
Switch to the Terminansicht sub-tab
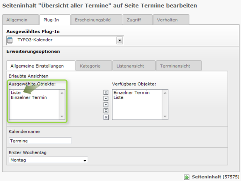tap(179, 66)
